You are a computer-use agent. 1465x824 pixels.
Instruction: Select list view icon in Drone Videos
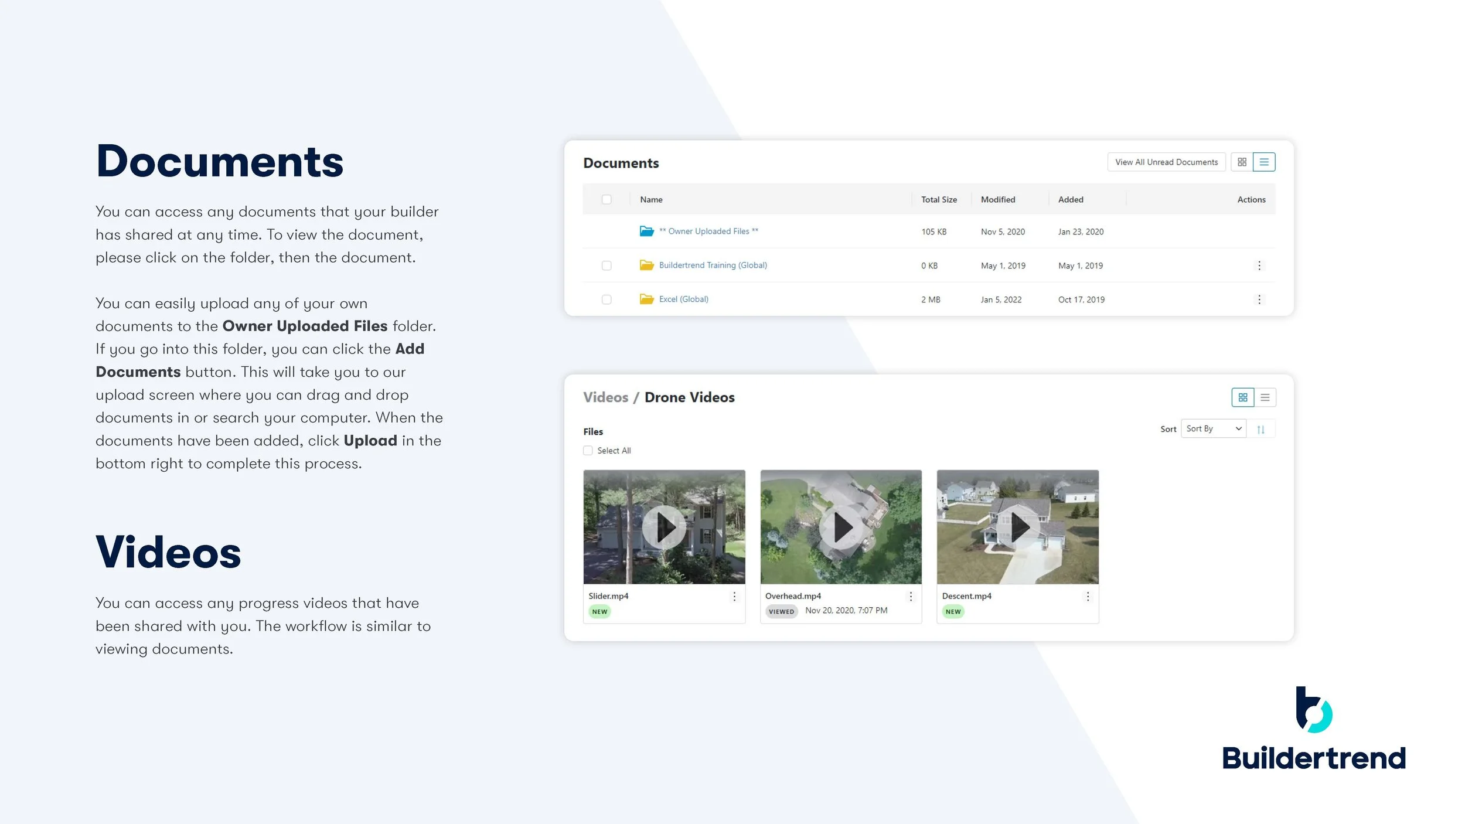[1265, 397]
